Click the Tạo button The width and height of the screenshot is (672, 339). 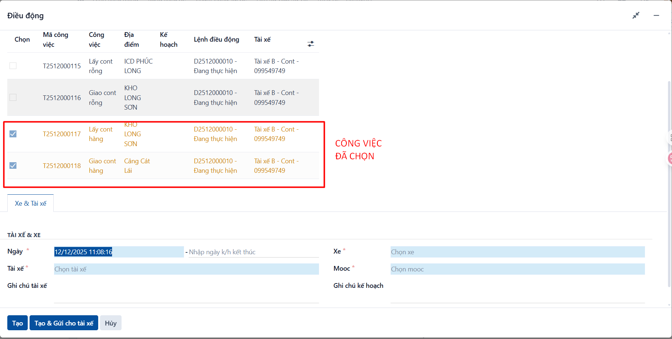point(18,323)
